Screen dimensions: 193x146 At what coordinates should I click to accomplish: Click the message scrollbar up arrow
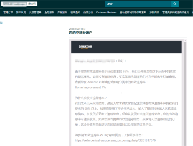click(x=185, y=41)
